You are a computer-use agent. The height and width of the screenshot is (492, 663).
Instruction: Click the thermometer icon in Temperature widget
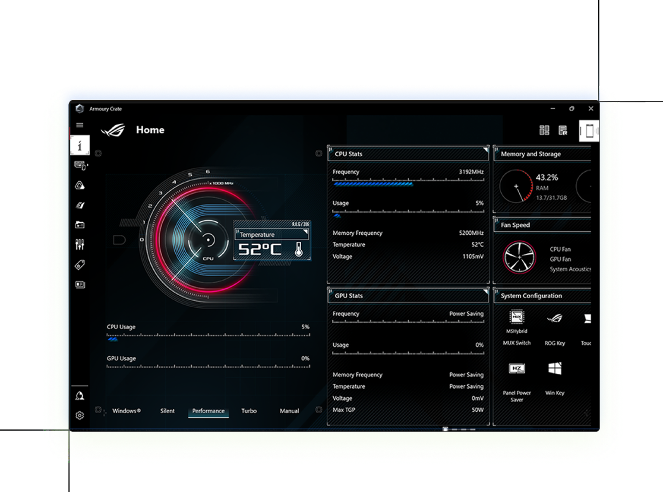(299, 249)
